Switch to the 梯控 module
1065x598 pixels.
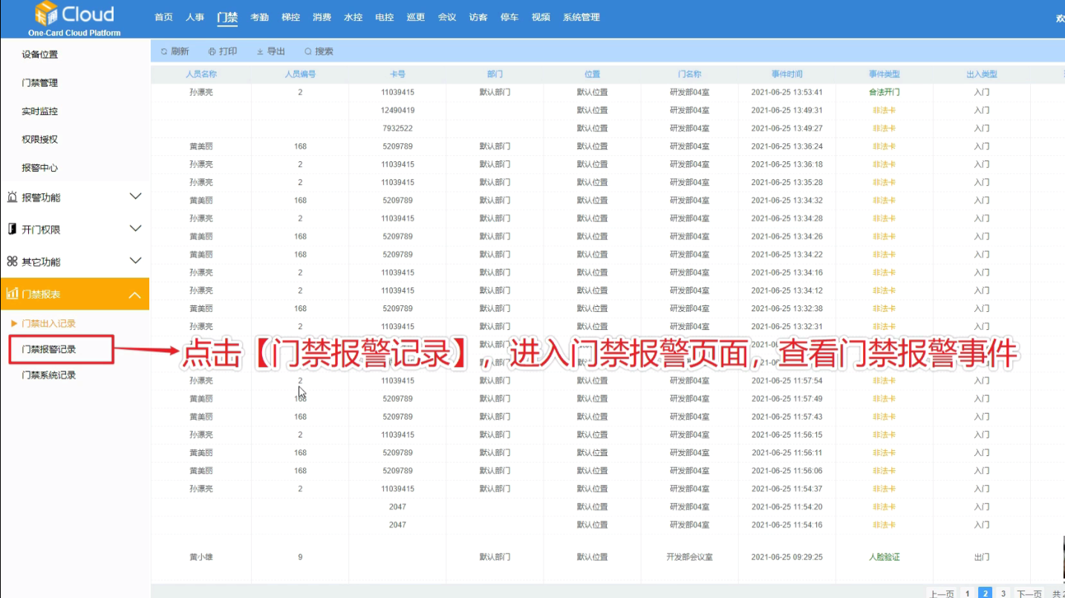290,17
